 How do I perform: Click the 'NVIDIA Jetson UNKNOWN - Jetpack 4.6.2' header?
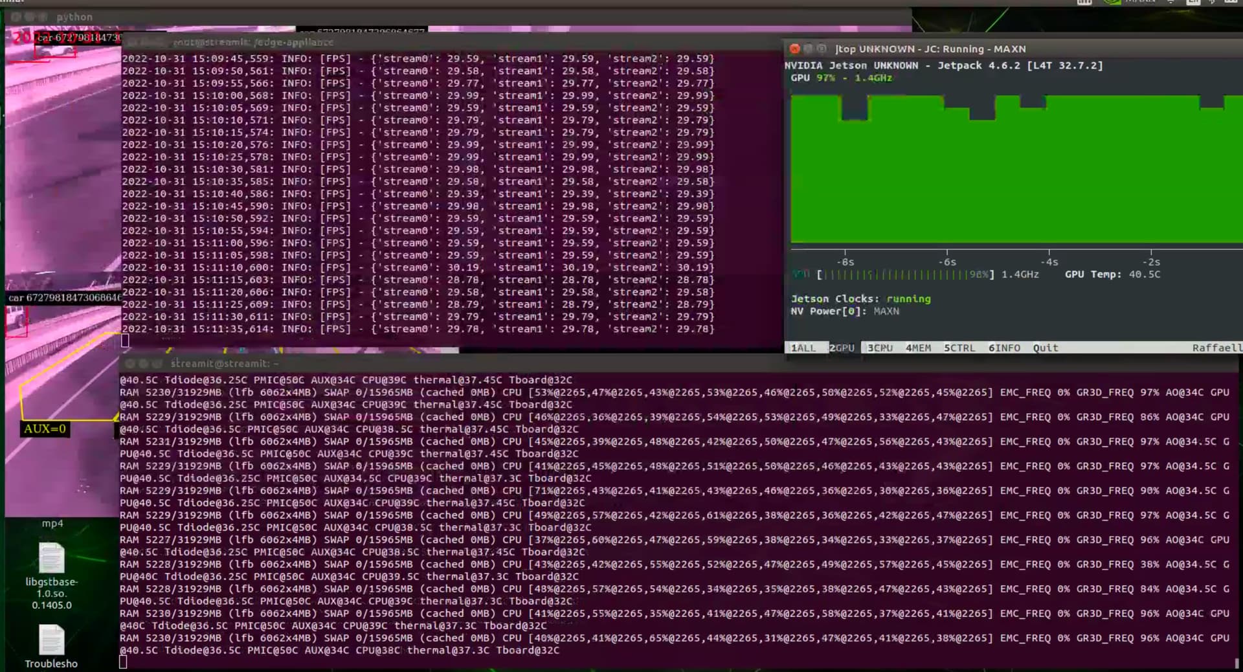[x=943, y=65]
